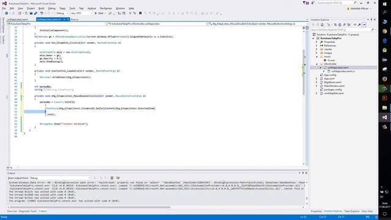
Task: Expand the References node
Action: pos(317,46)
